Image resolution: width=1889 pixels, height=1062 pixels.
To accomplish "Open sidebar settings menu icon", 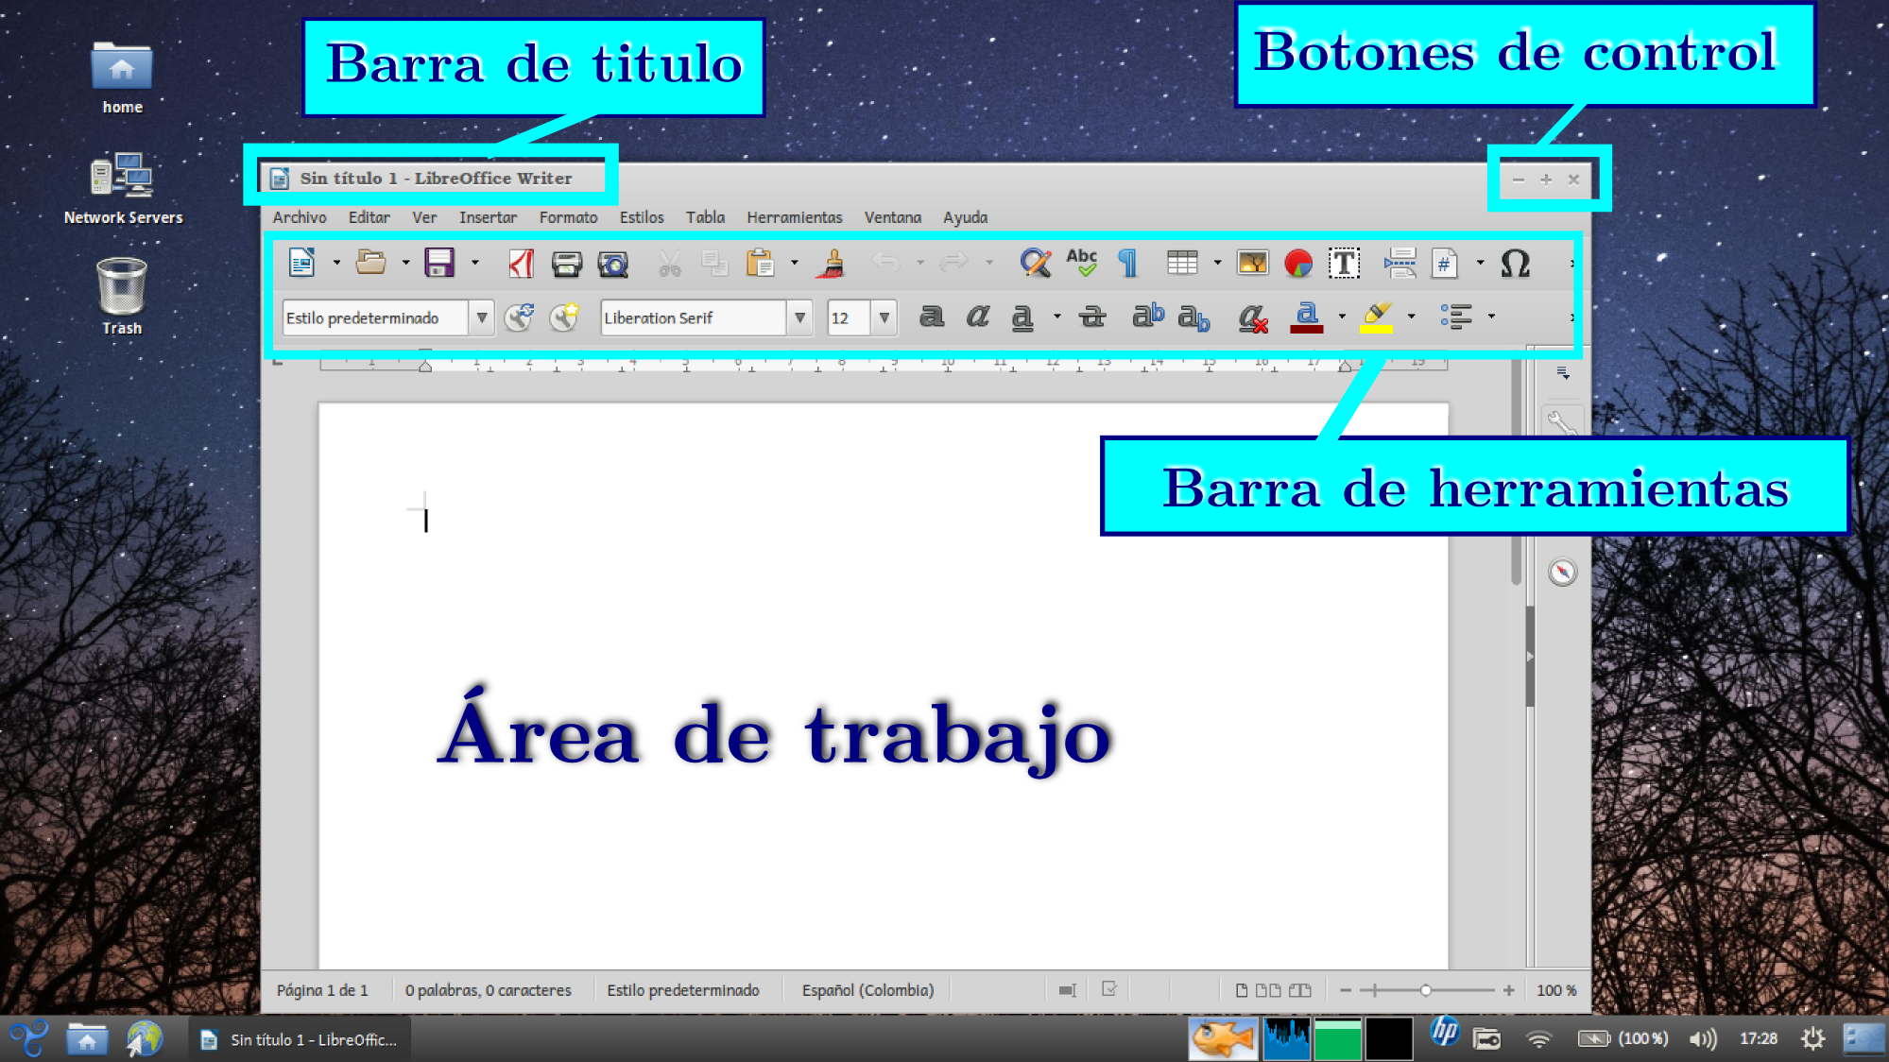I will (x=1563, y=373).
